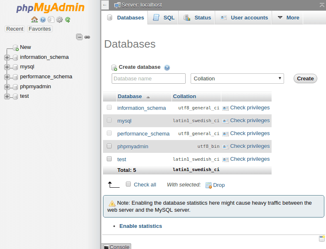The height and width of the screenshot is (249, 326).
Task: Click privileges icon in performance_schema row
Action: coord(226,134)
